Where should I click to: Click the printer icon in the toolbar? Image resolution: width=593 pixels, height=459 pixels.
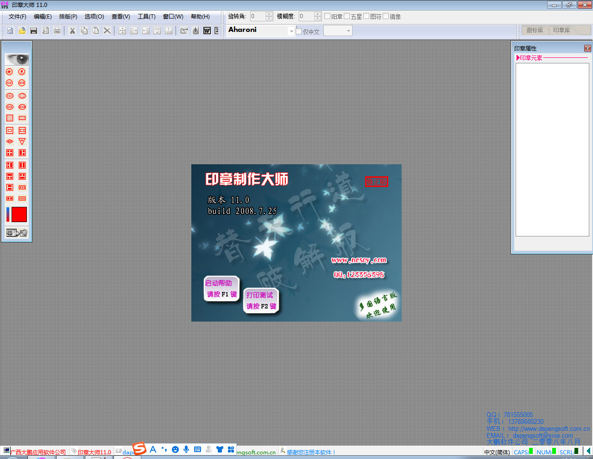[x=57, y=31]
